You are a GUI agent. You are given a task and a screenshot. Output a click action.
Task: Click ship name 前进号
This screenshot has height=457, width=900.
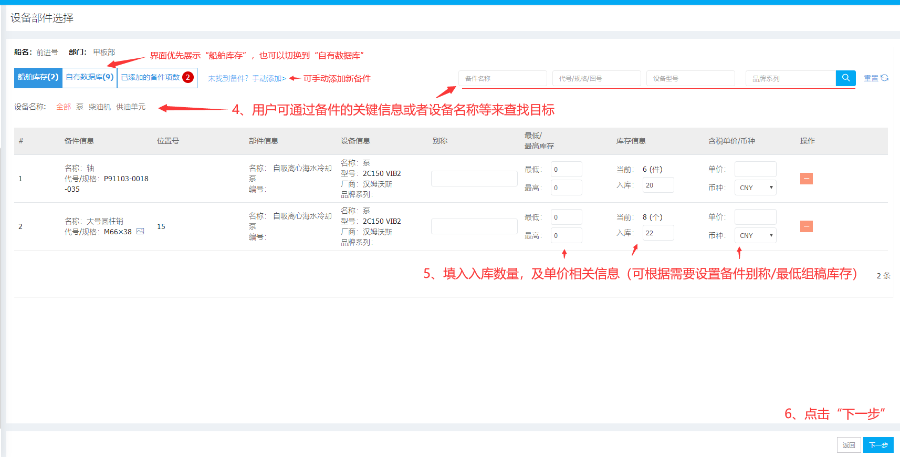click(x=47, y=52)
